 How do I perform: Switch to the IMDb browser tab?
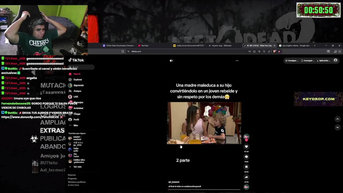189,46
